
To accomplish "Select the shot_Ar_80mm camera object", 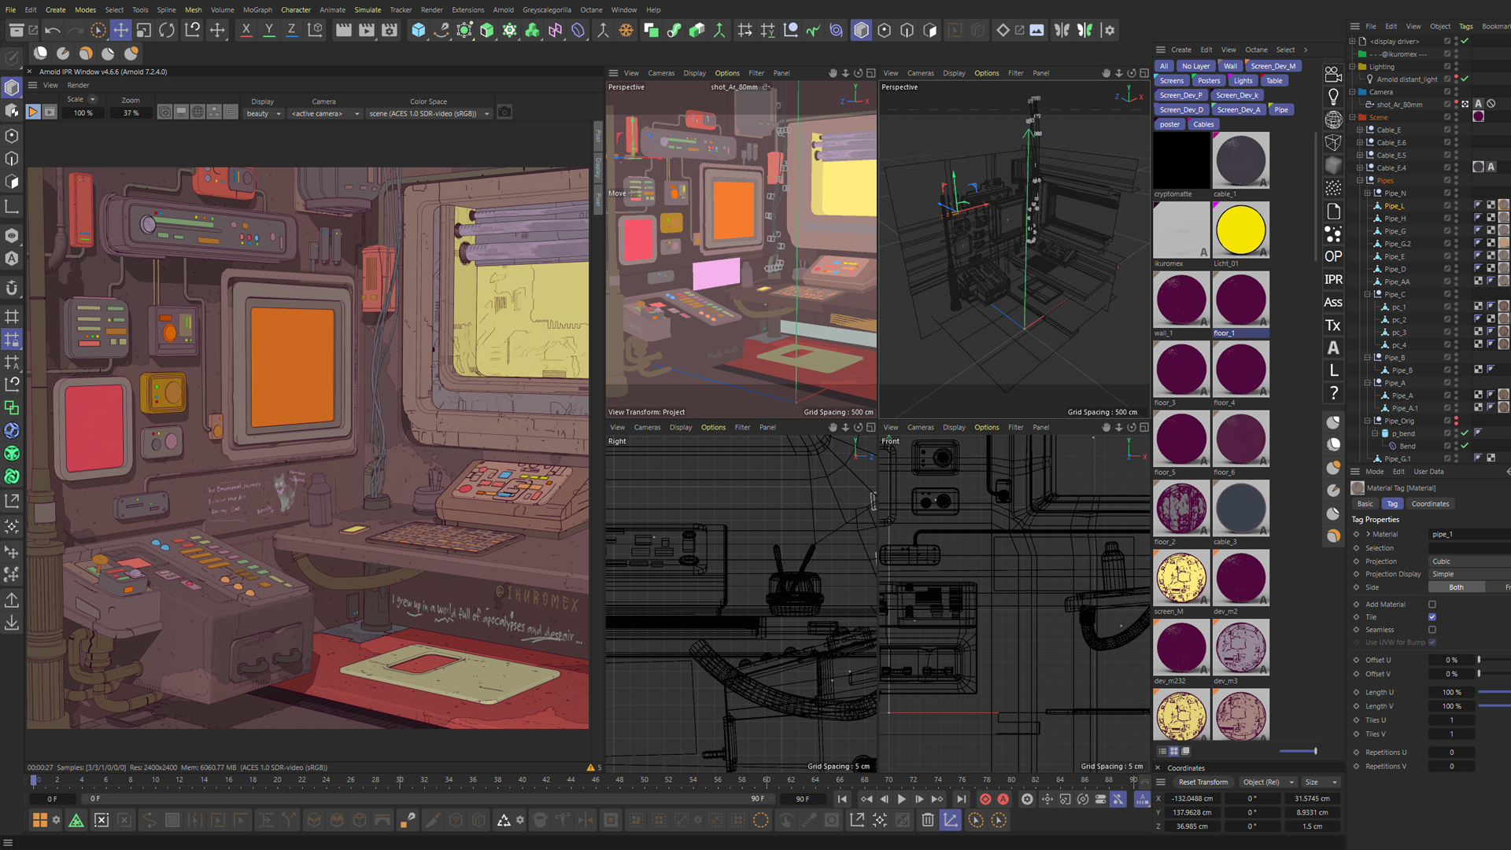I will pos(1399,105).
